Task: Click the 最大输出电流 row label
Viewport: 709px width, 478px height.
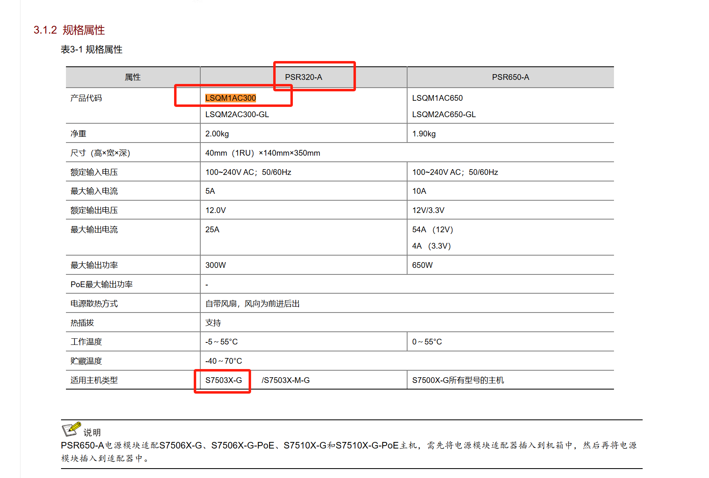Action: [94, 229]
